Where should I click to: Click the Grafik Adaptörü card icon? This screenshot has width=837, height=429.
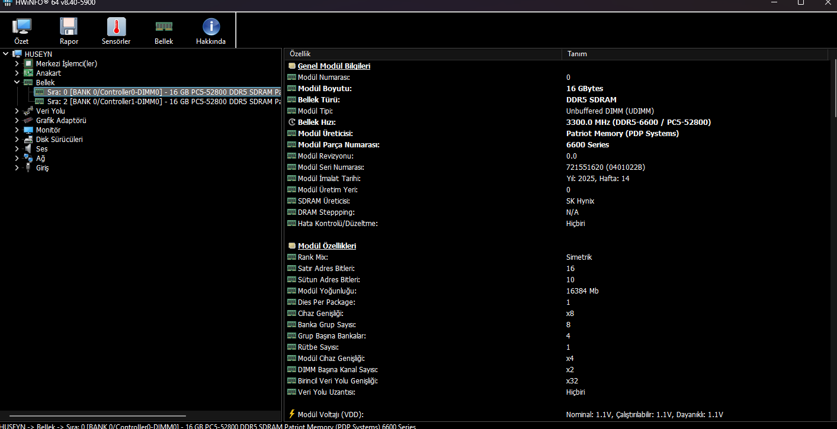(x=28, y=120)
